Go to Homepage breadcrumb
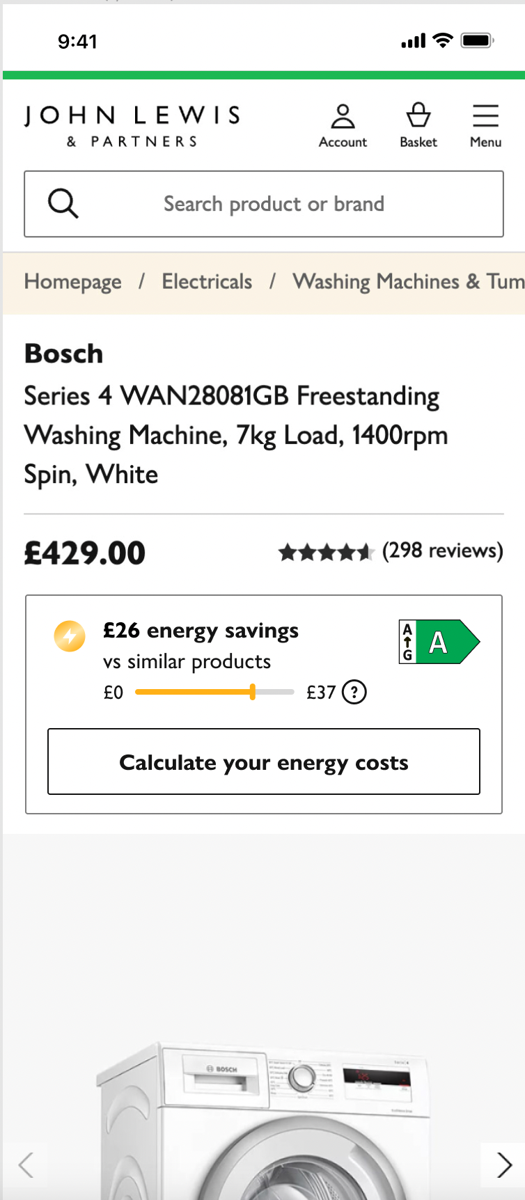Image resolution: width=525 pixels, height=1200 pixels. 73,282
